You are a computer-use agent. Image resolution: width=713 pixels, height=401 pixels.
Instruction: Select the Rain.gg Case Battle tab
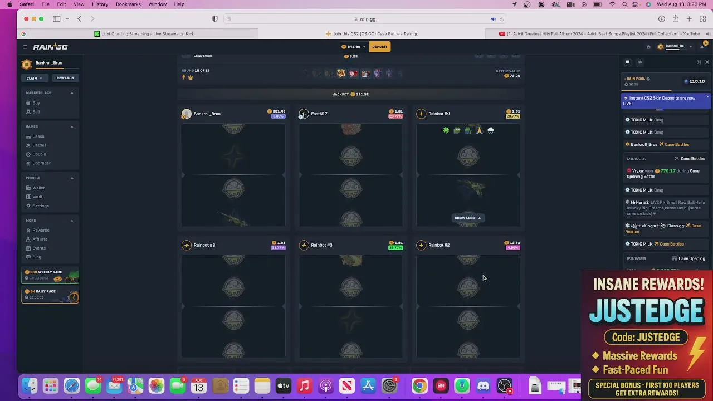[372, 33]
